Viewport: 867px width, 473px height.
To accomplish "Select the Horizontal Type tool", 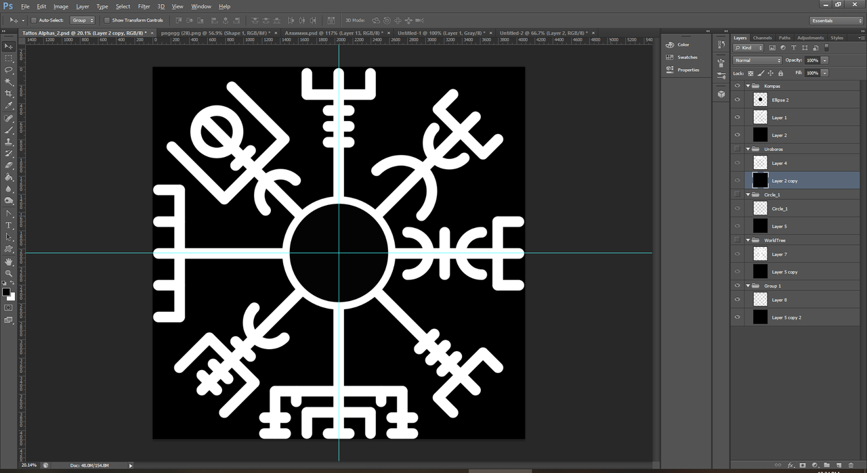I will point(9,225).
